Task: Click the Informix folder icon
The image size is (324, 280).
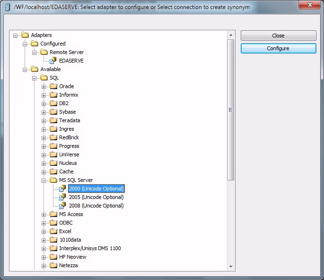Action: coord(53,95)
